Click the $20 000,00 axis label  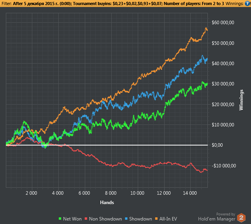pyautogui.click(x=223, y=105)
